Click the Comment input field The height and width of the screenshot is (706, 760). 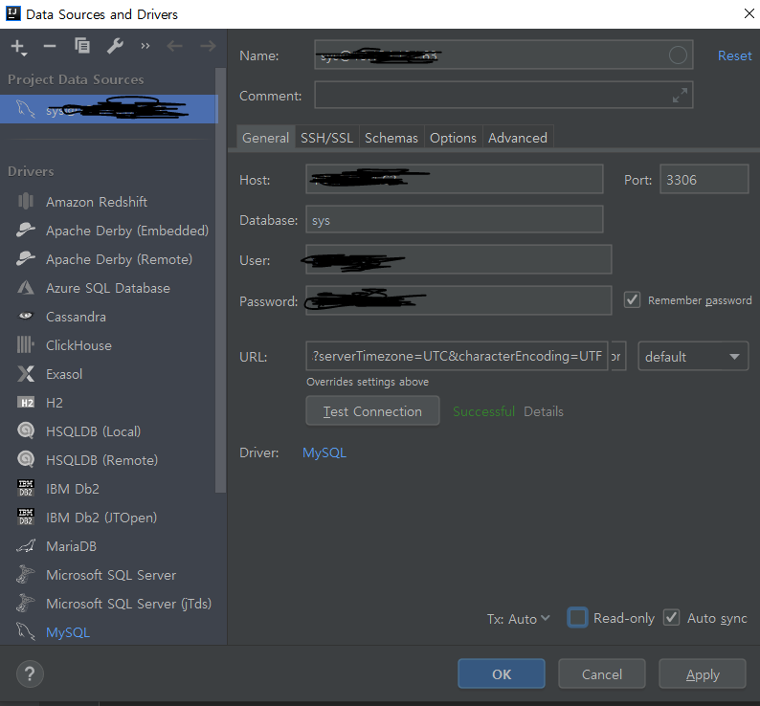click(503, 95)
